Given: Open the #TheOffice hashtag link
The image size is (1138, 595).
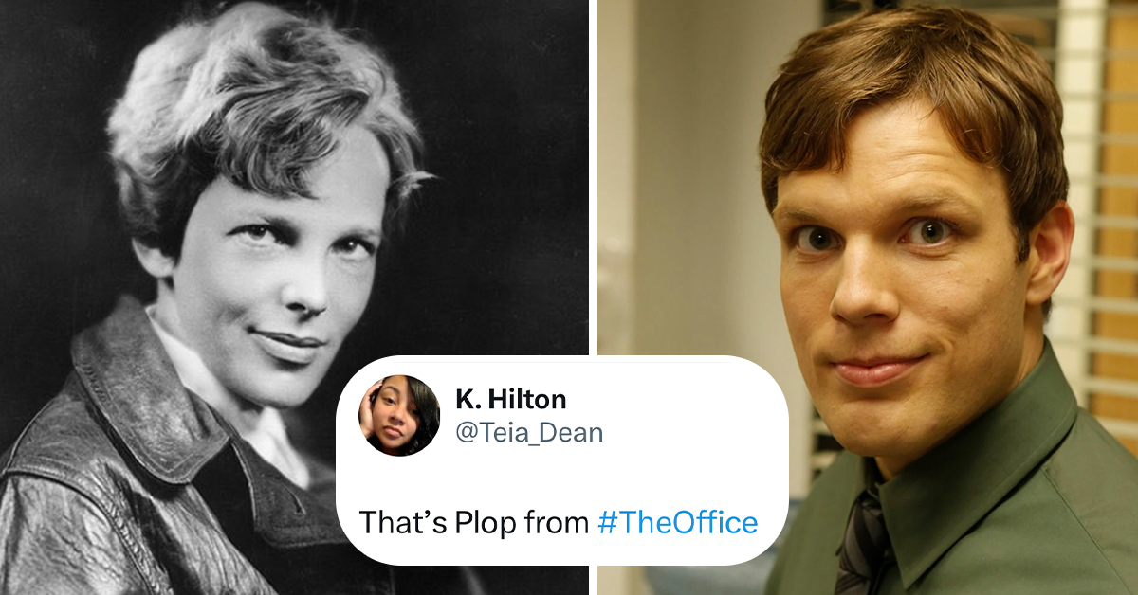Looking at the screenshot, I should tap(678, 522).
